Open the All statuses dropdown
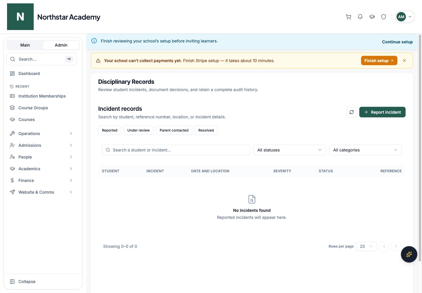Screen dimensions: 422x293 tap(290, 150)
